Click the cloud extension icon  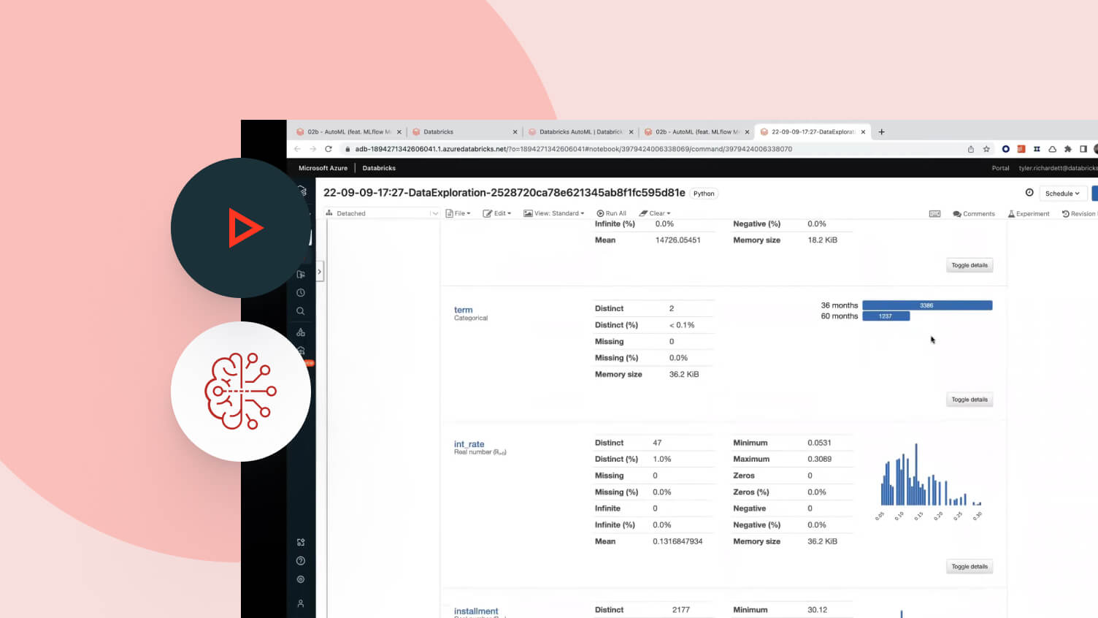[x=1052, y=149]
